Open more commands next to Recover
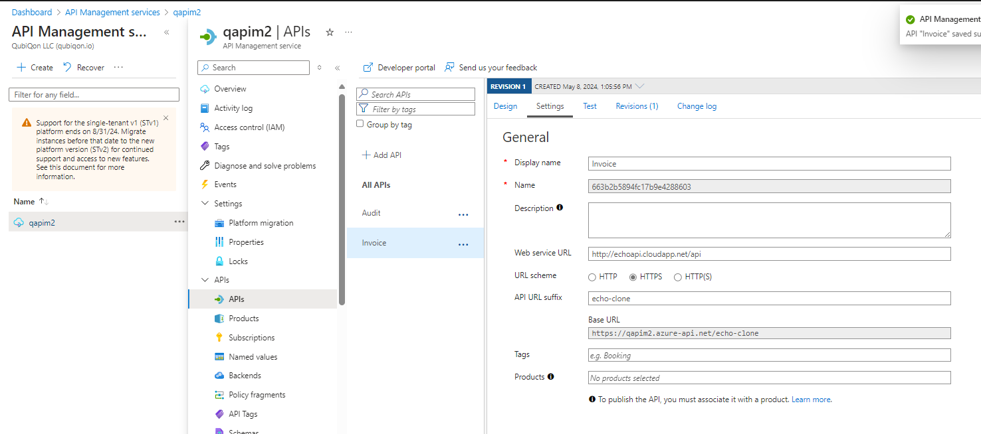The image size is (981, 434). (x=118, y=68)
